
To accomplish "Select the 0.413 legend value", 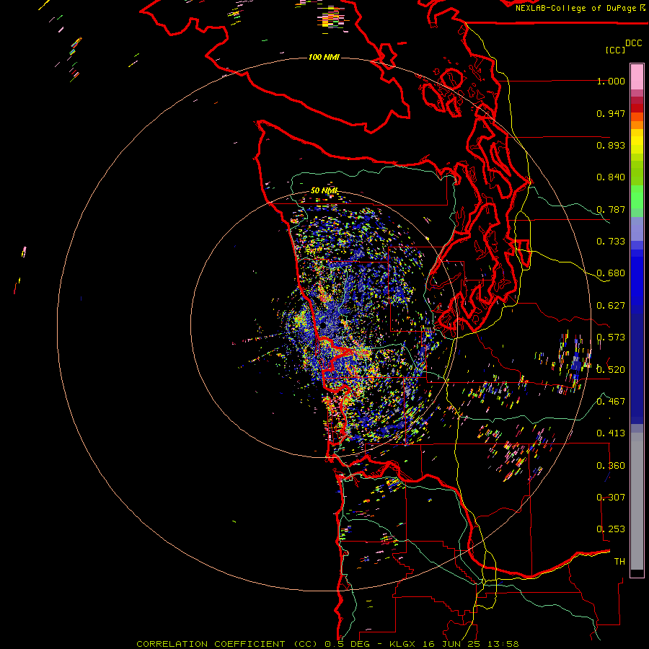I will (x=611, y=433).
